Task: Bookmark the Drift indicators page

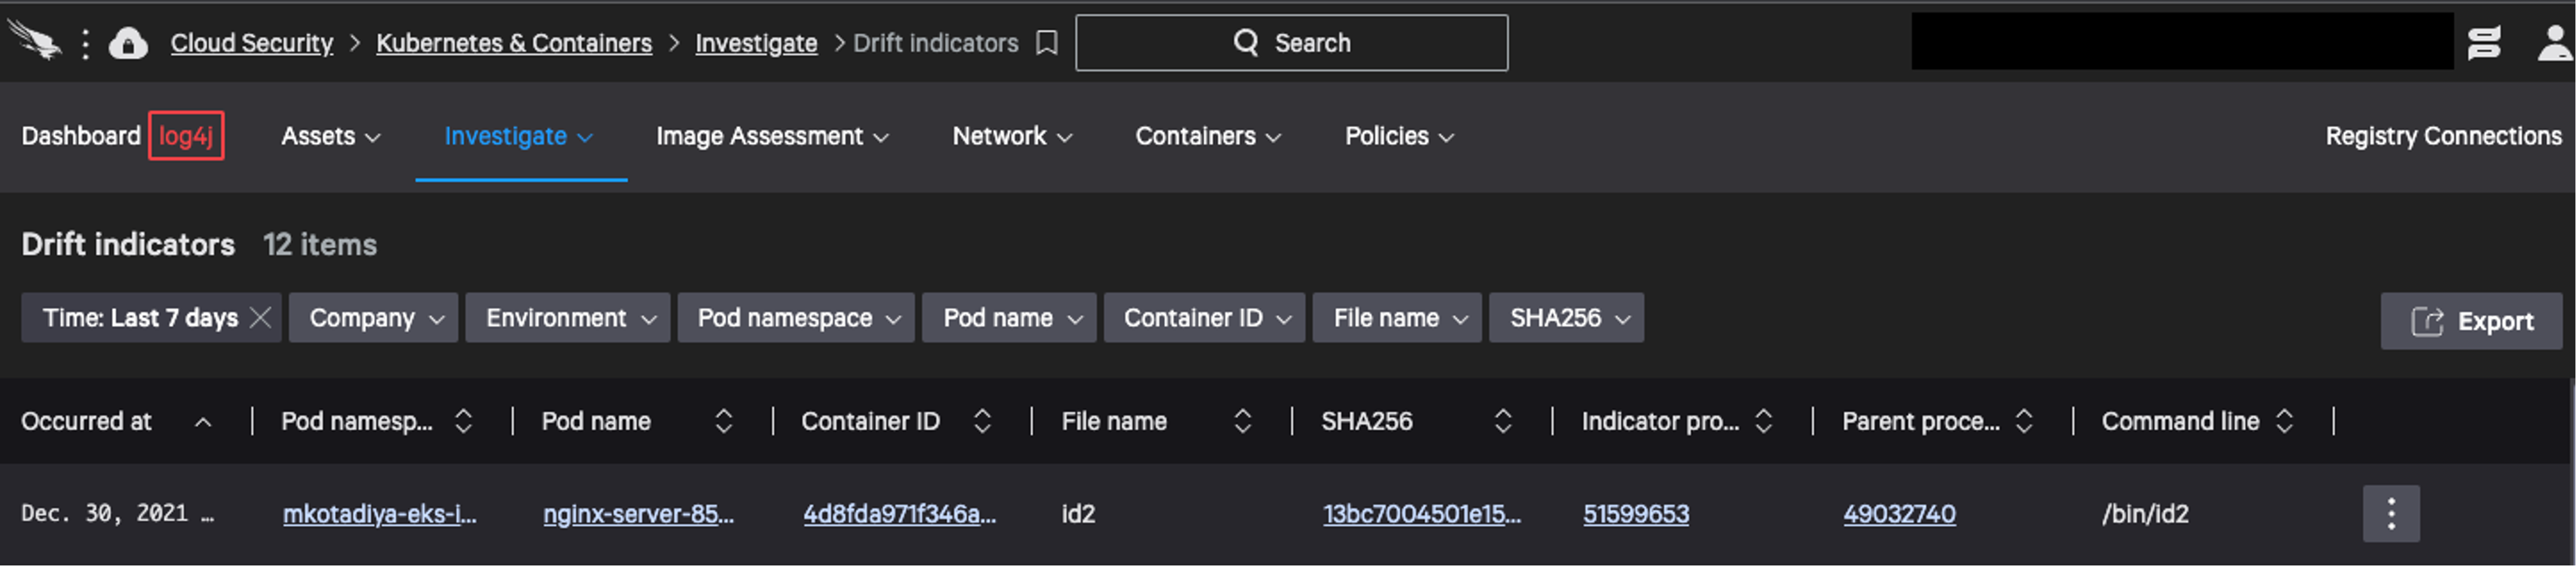Action: (1046, 43)
